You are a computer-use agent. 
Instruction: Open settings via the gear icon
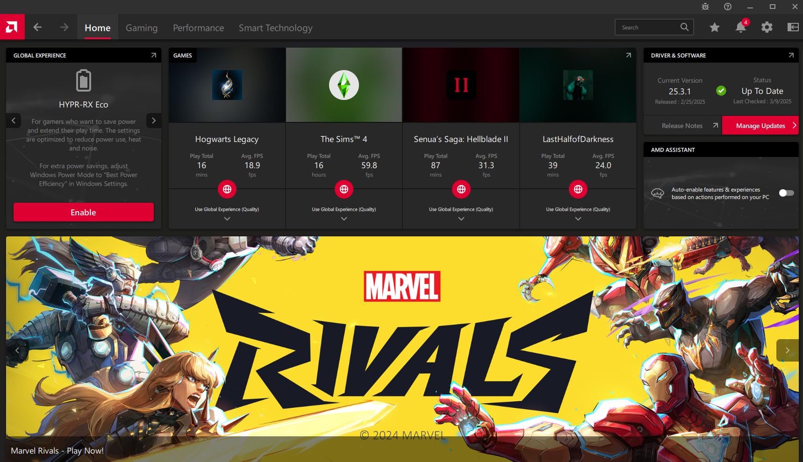coord(767,28)
